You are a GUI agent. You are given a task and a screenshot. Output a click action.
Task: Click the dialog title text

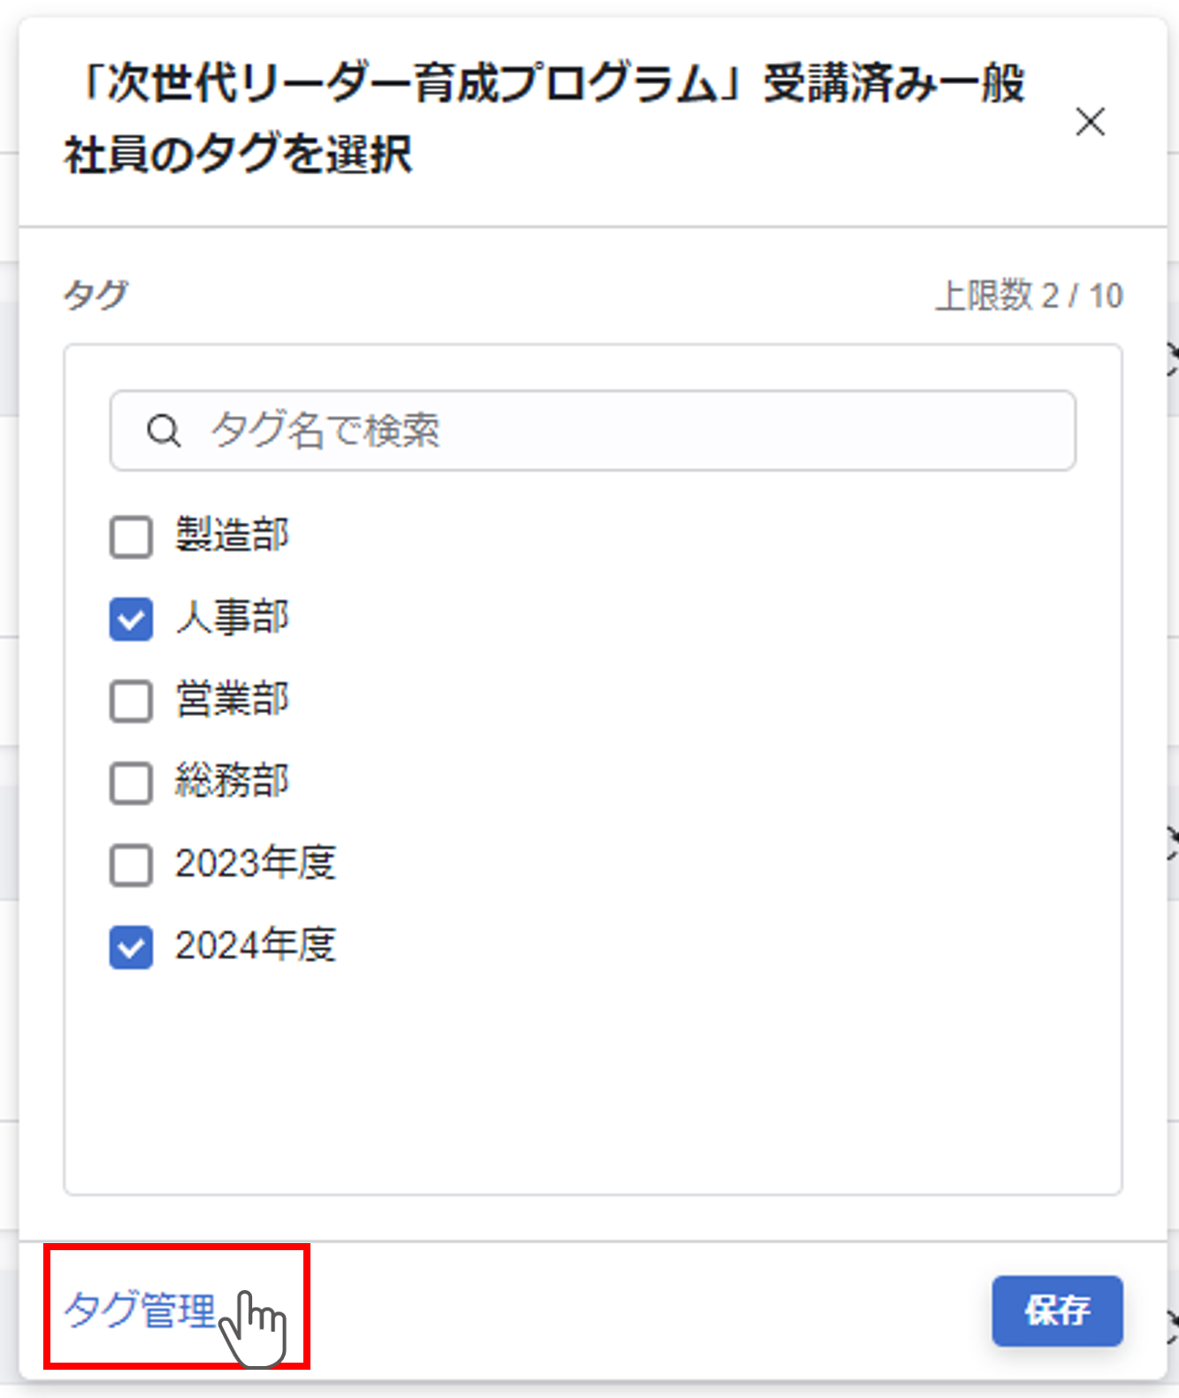tap(544, 119)
